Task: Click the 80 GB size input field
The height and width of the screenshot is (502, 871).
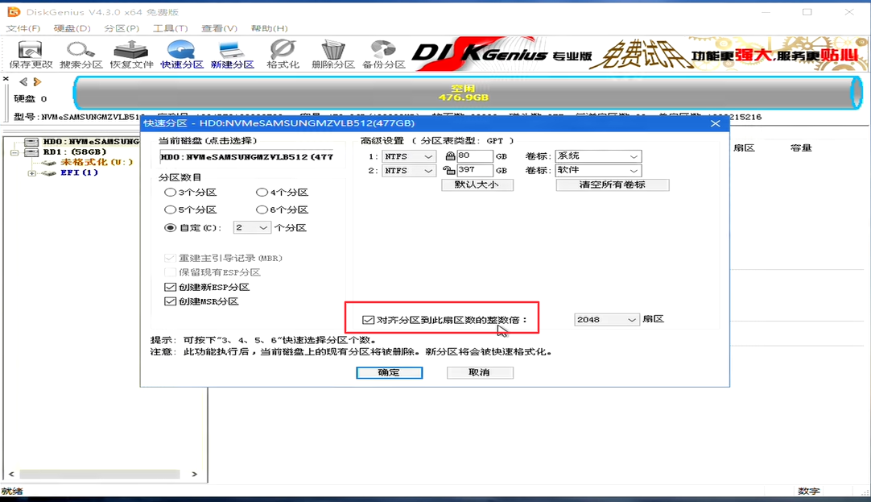Action: [x=474, y=156]
